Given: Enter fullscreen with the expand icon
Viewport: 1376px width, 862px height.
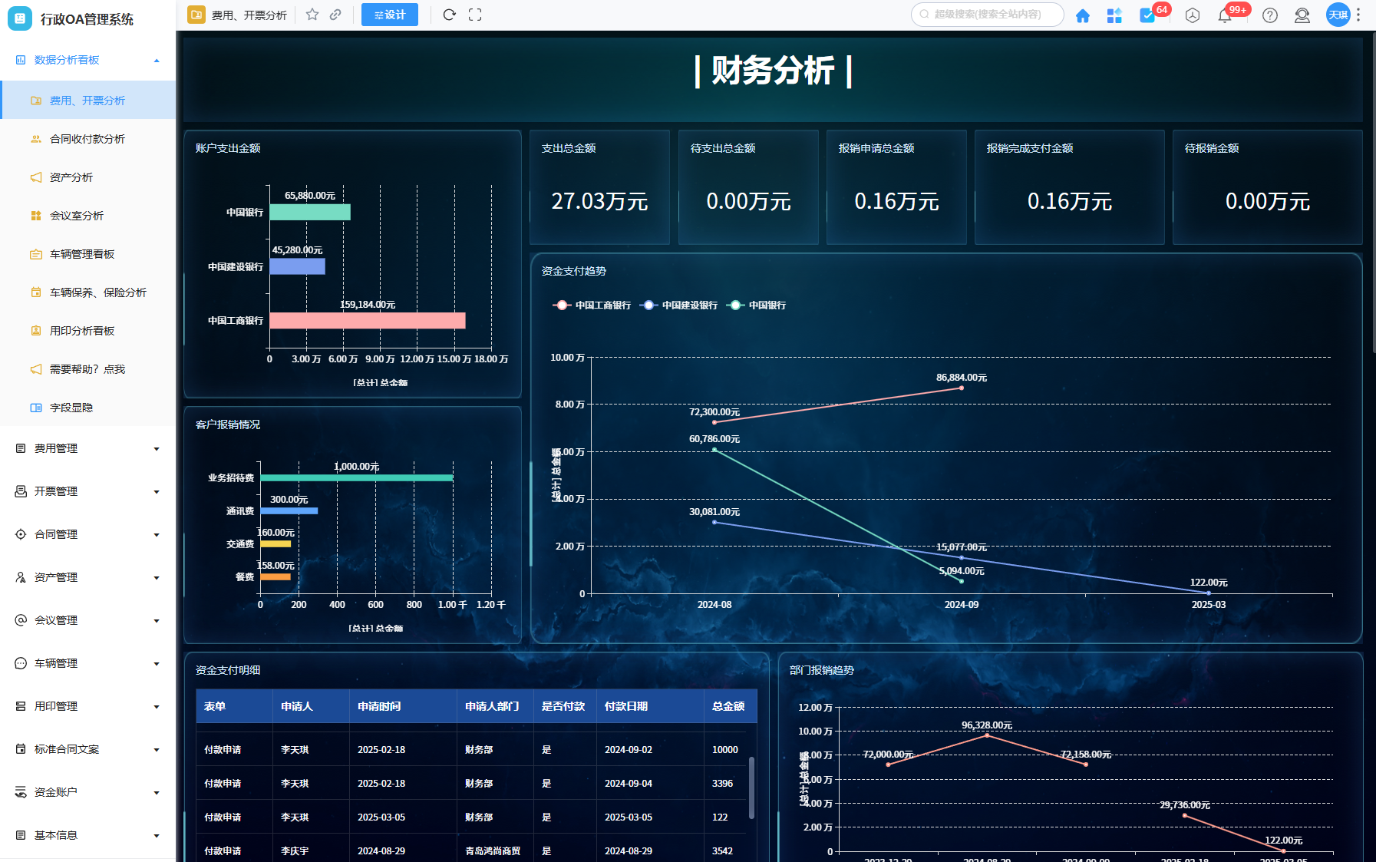Looking at the screenshot, I should (475, 15).
